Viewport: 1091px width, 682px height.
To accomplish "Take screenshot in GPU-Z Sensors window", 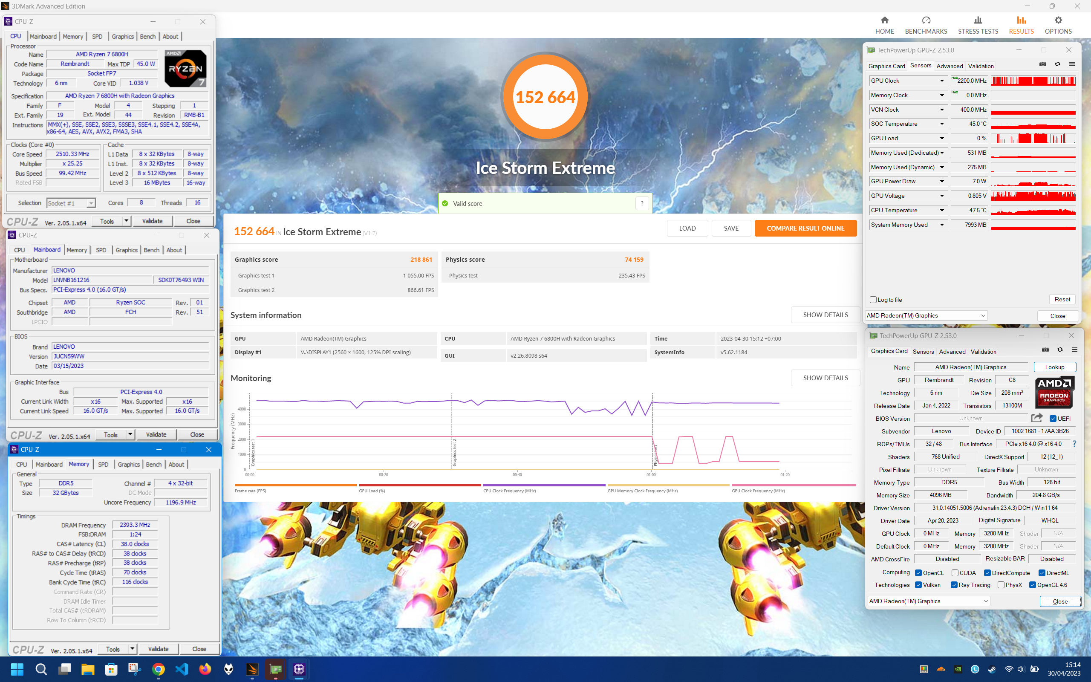I will click(x=1043, y=64).
